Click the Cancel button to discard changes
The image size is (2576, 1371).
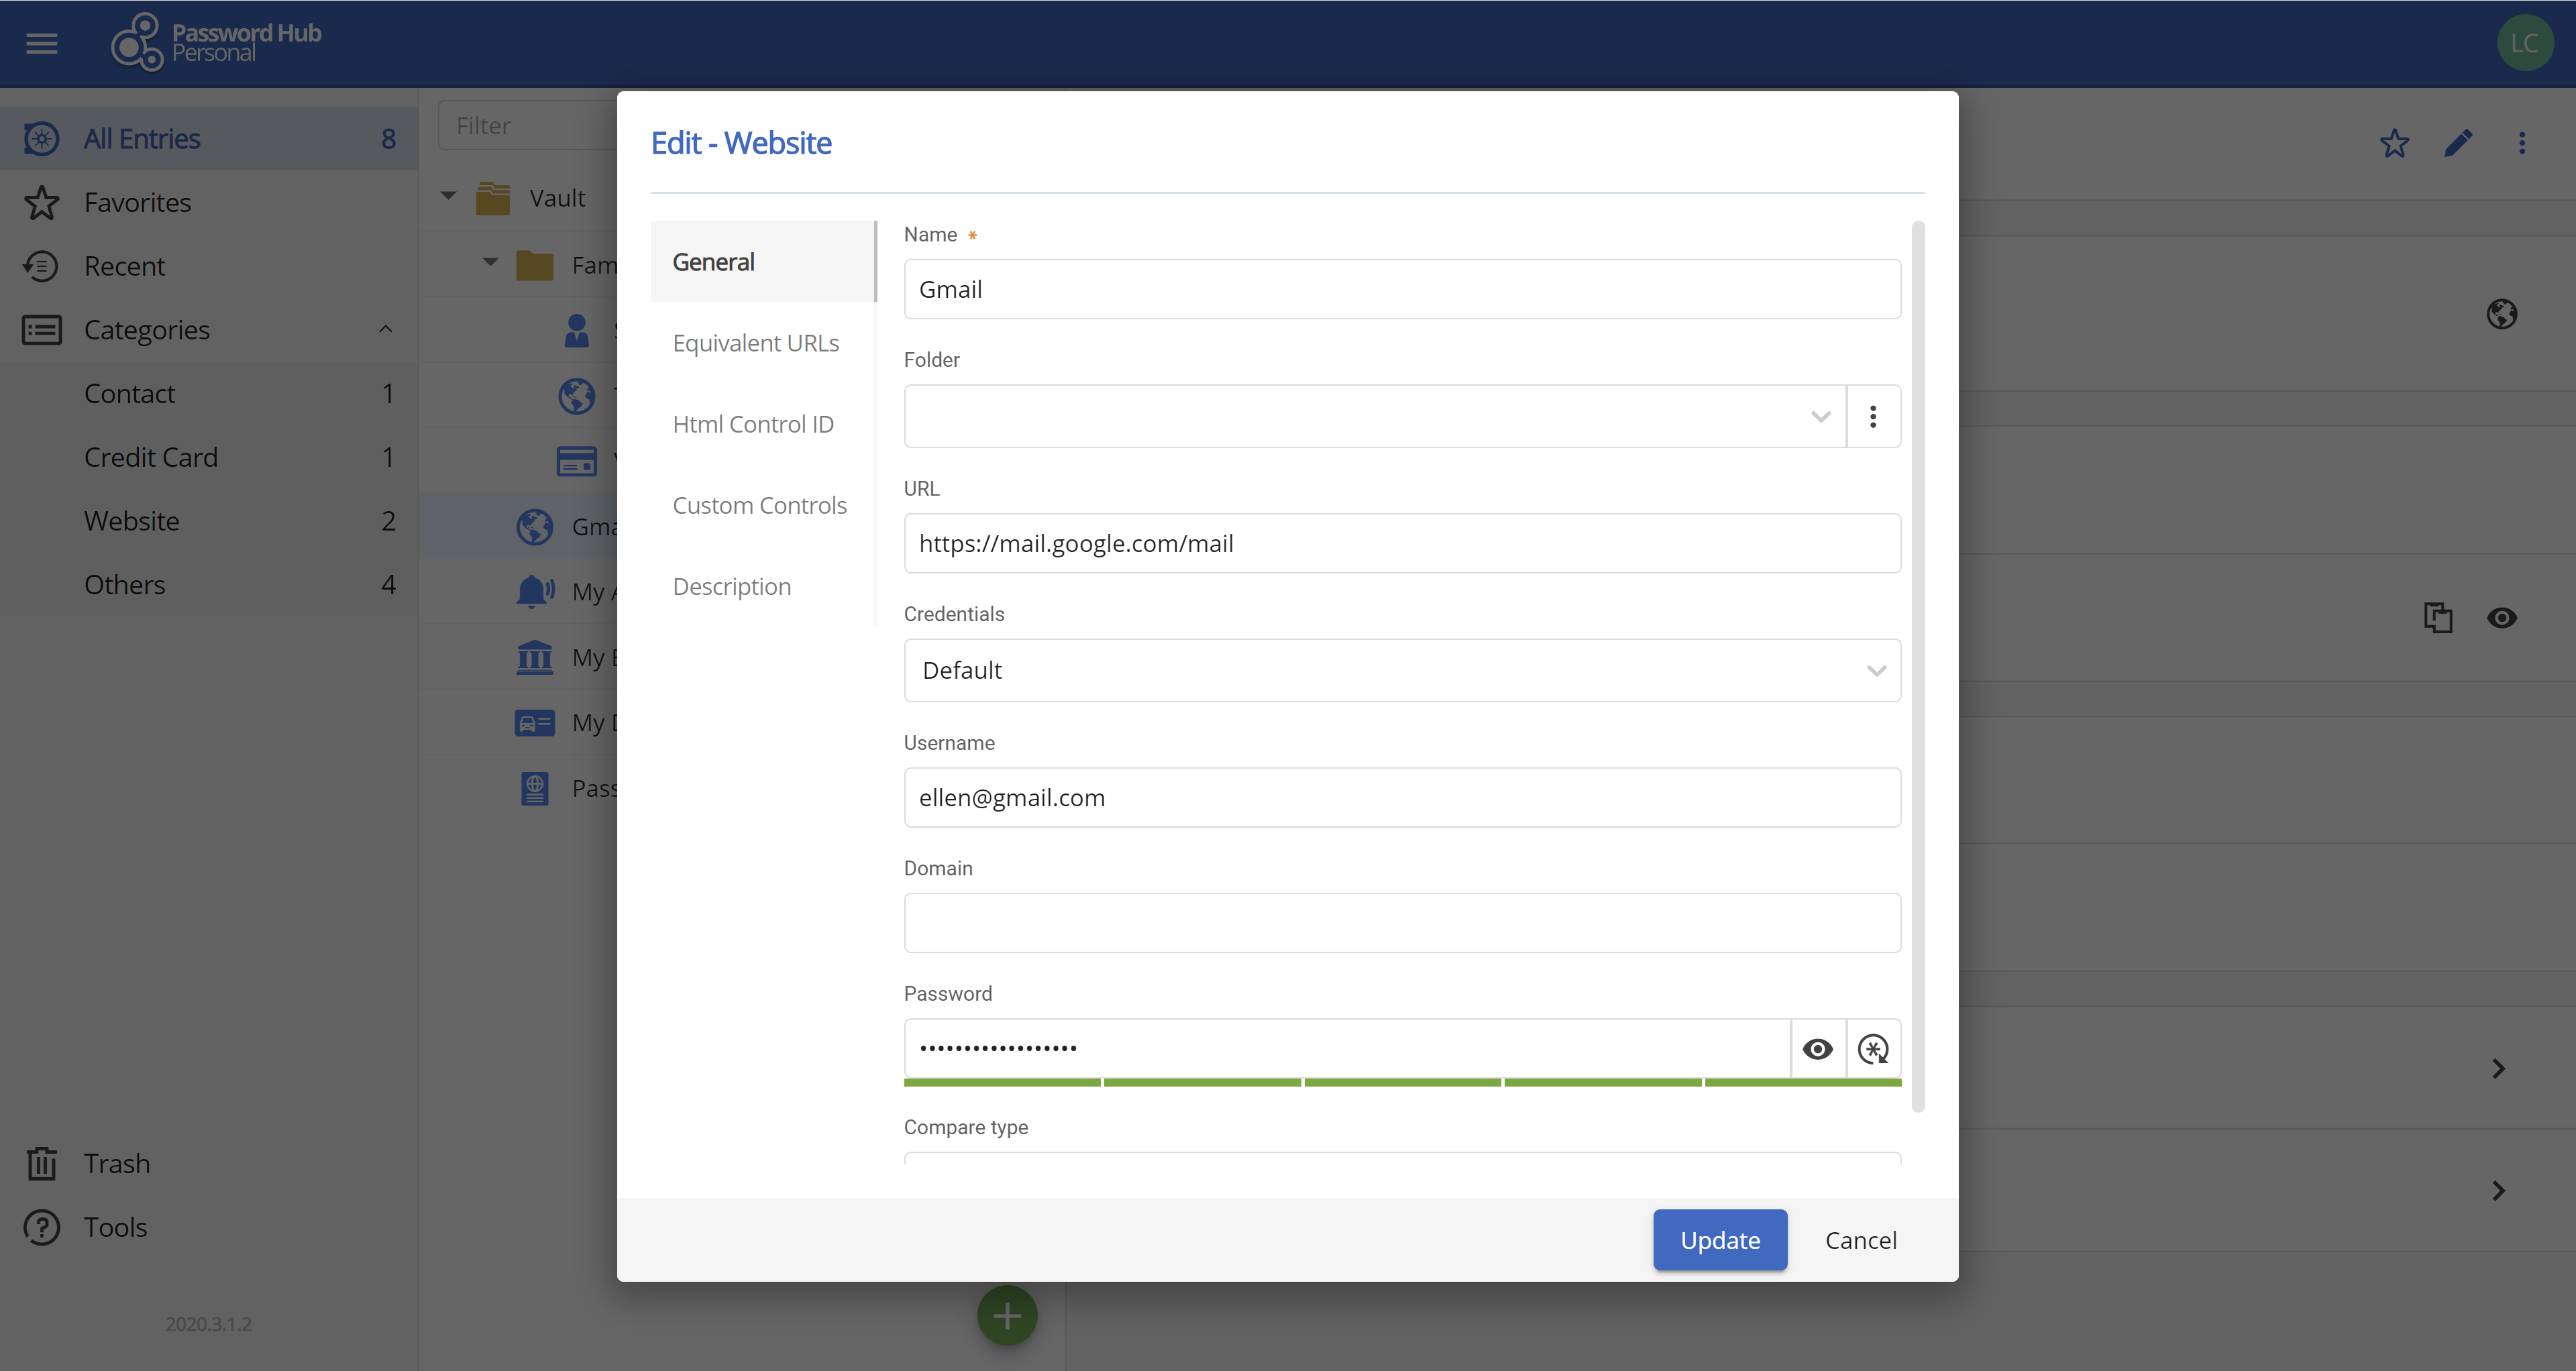1860,1238
